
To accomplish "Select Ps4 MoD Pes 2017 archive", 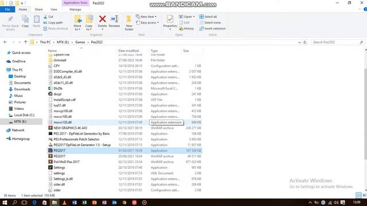I will (124, 162).
